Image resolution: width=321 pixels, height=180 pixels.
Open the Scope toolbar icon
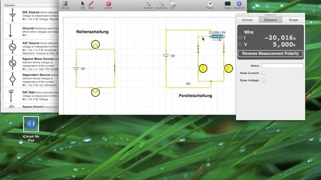(227, 5)
